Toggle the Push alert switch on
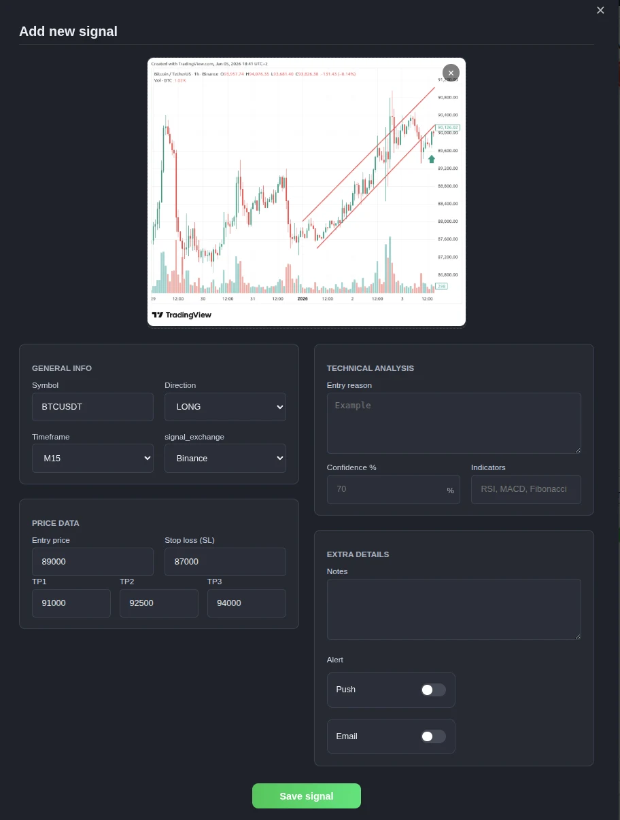Screen dimensions: 620x820 pyautogui.click(x=432, y=690)
